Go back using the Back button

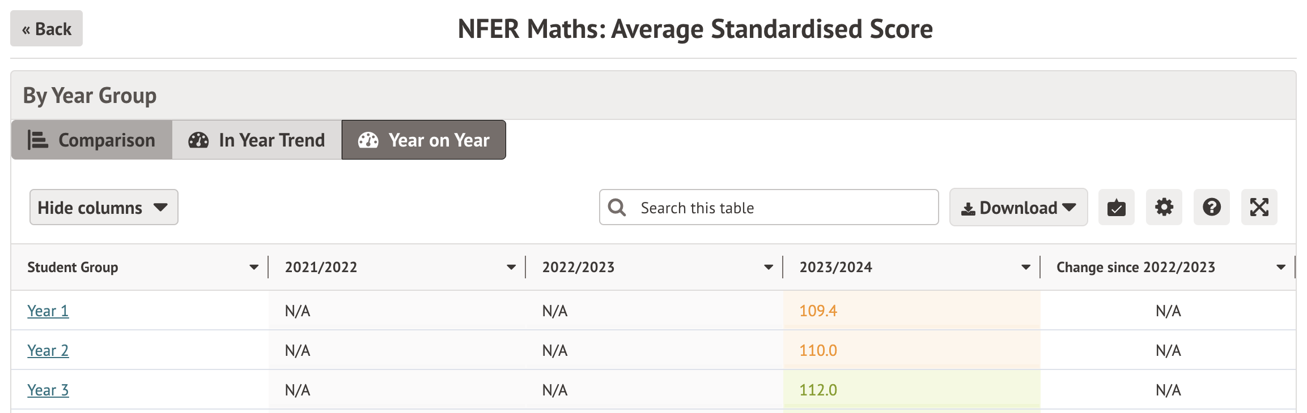point(46,29)
